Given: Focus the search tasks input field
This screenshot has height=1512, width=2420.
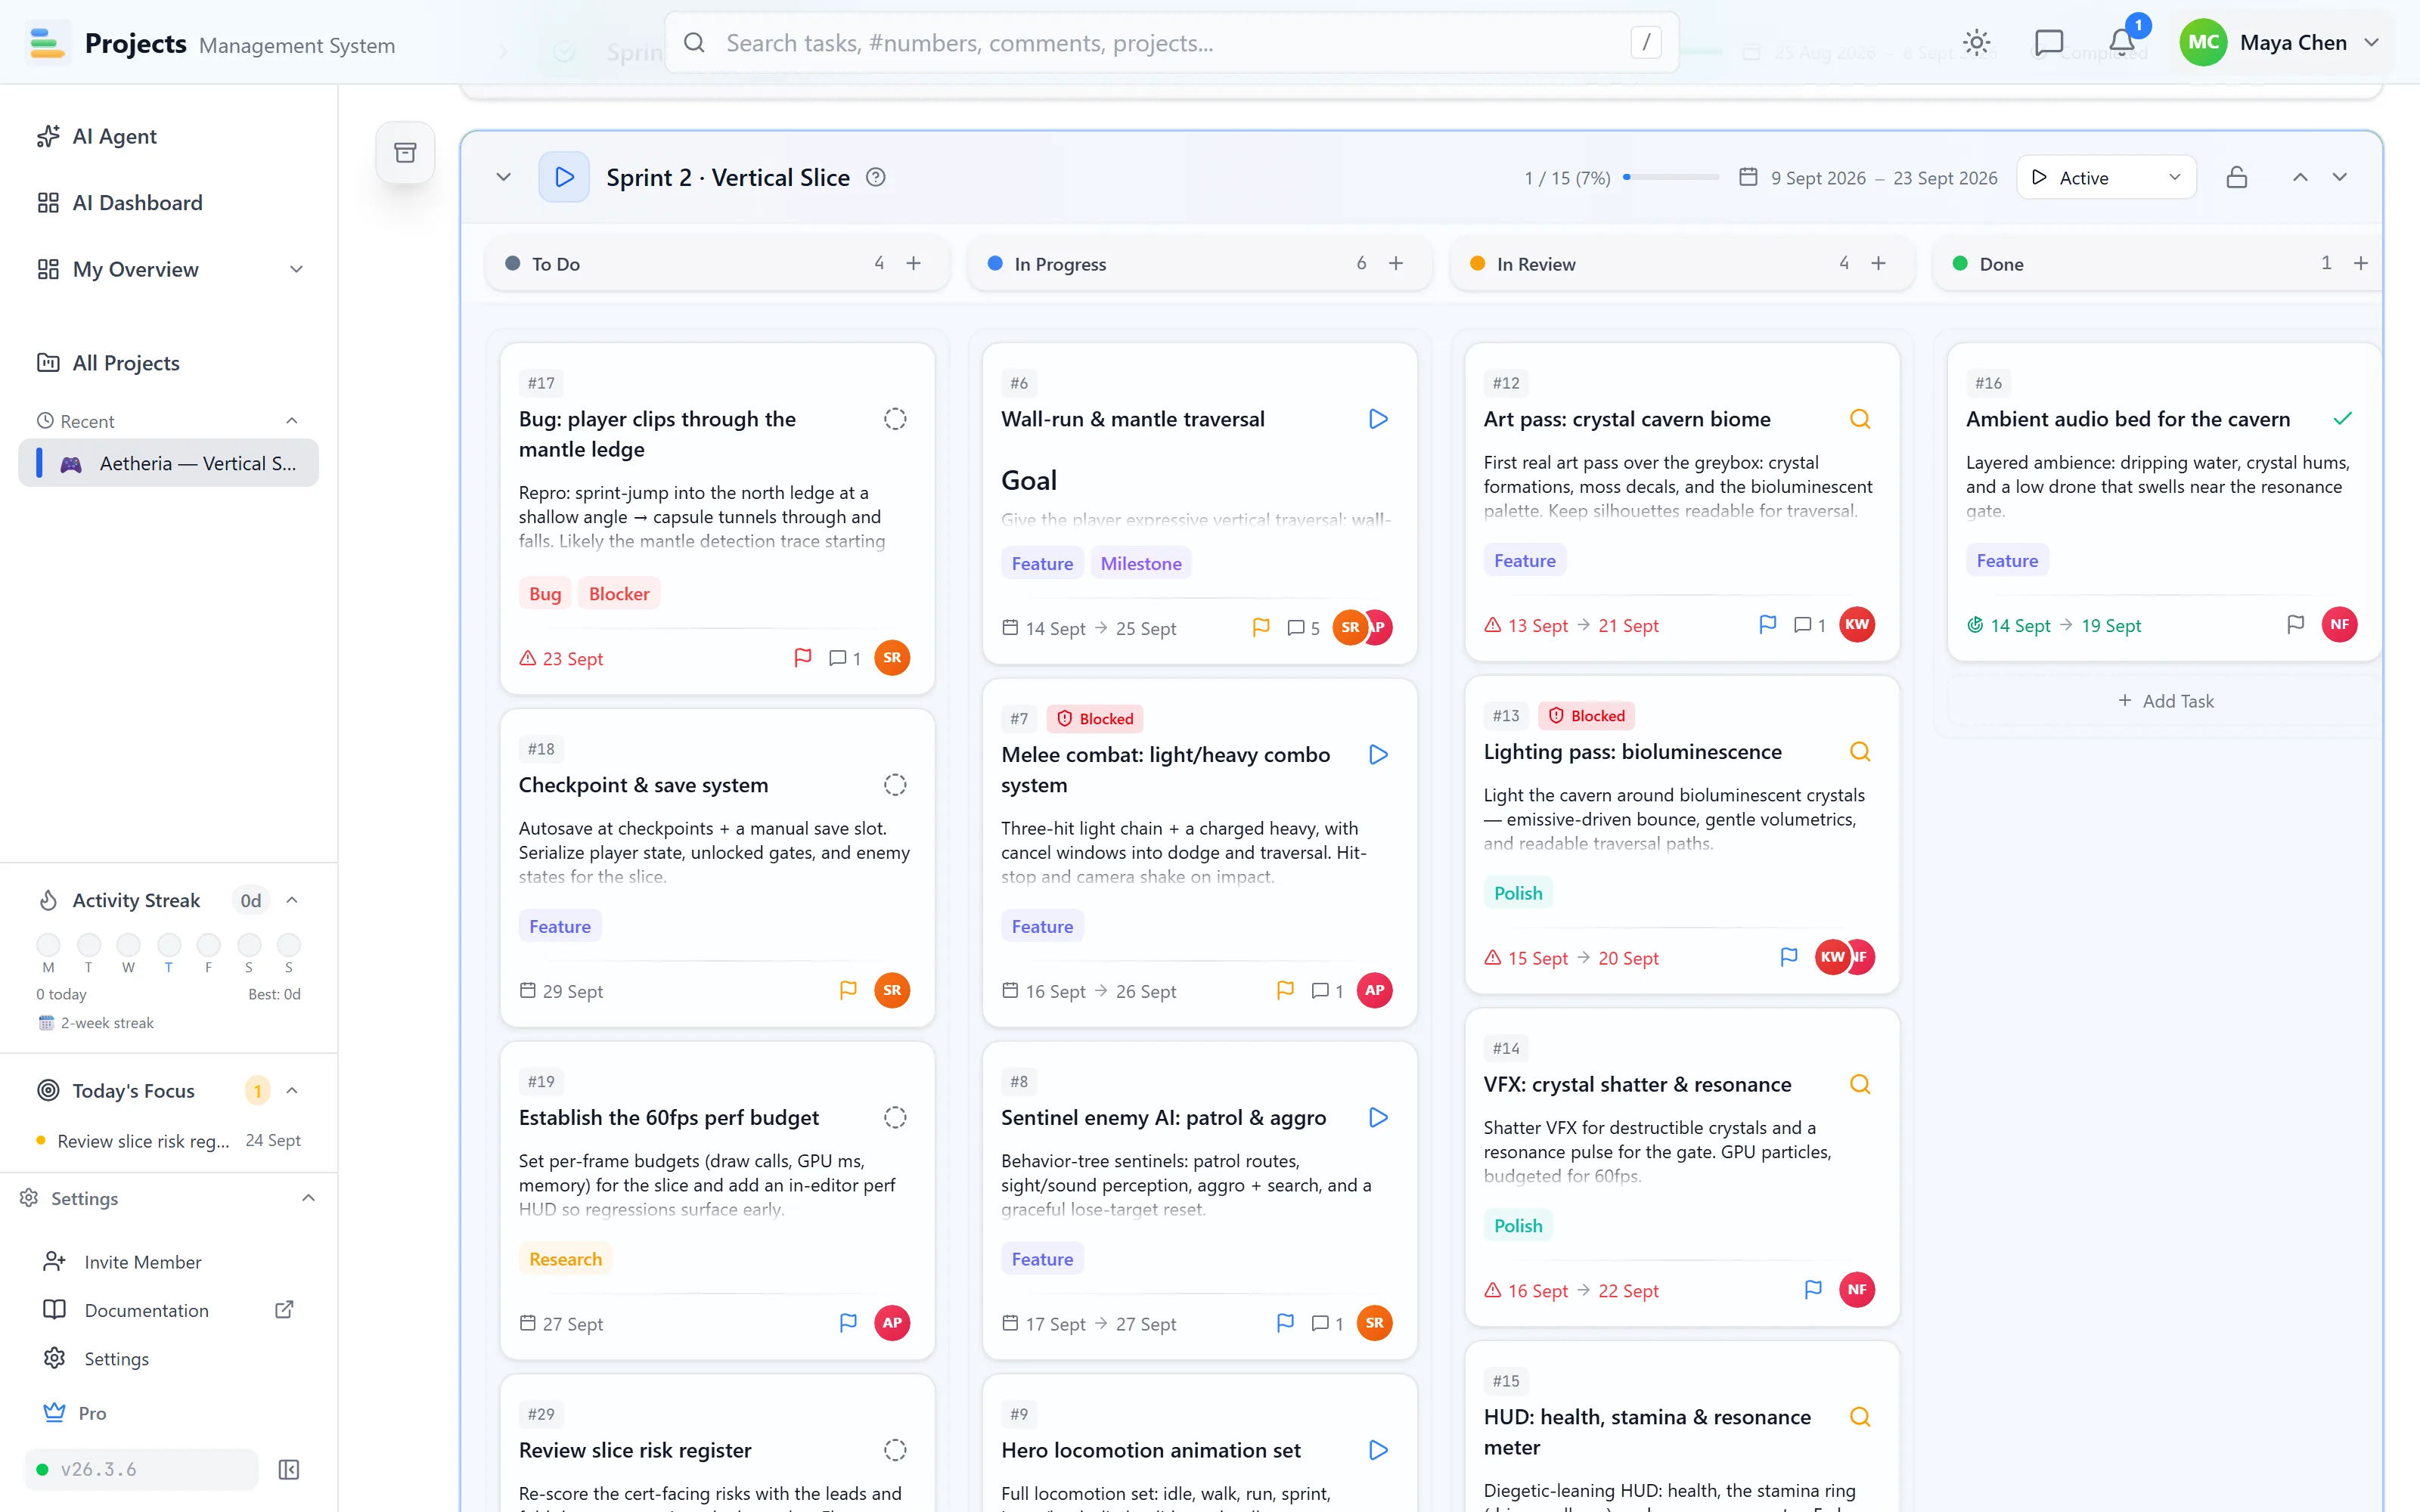Looking at the screenshot, I should click(1172, 43).
